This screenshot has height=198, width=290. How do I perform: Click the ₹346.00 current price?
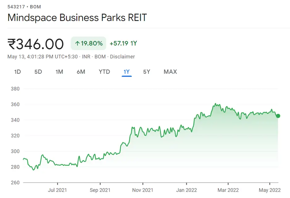pos(35,44)
